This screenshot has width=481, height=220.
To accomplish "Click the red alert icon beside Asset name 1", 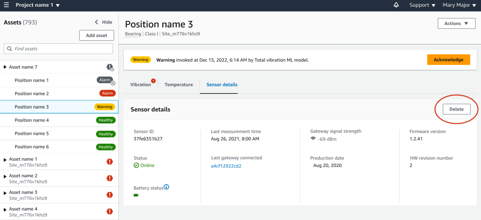I will [110, 161].
